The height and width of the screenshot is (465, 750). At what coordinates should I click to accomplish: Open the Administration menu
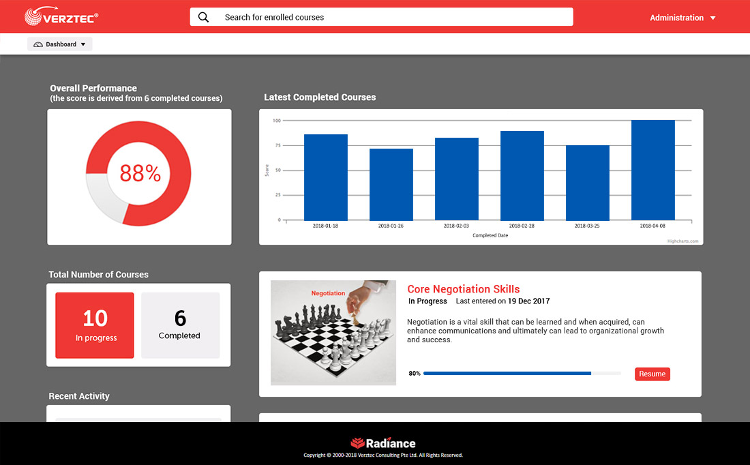pyautogui.click(x=676, y=18)
